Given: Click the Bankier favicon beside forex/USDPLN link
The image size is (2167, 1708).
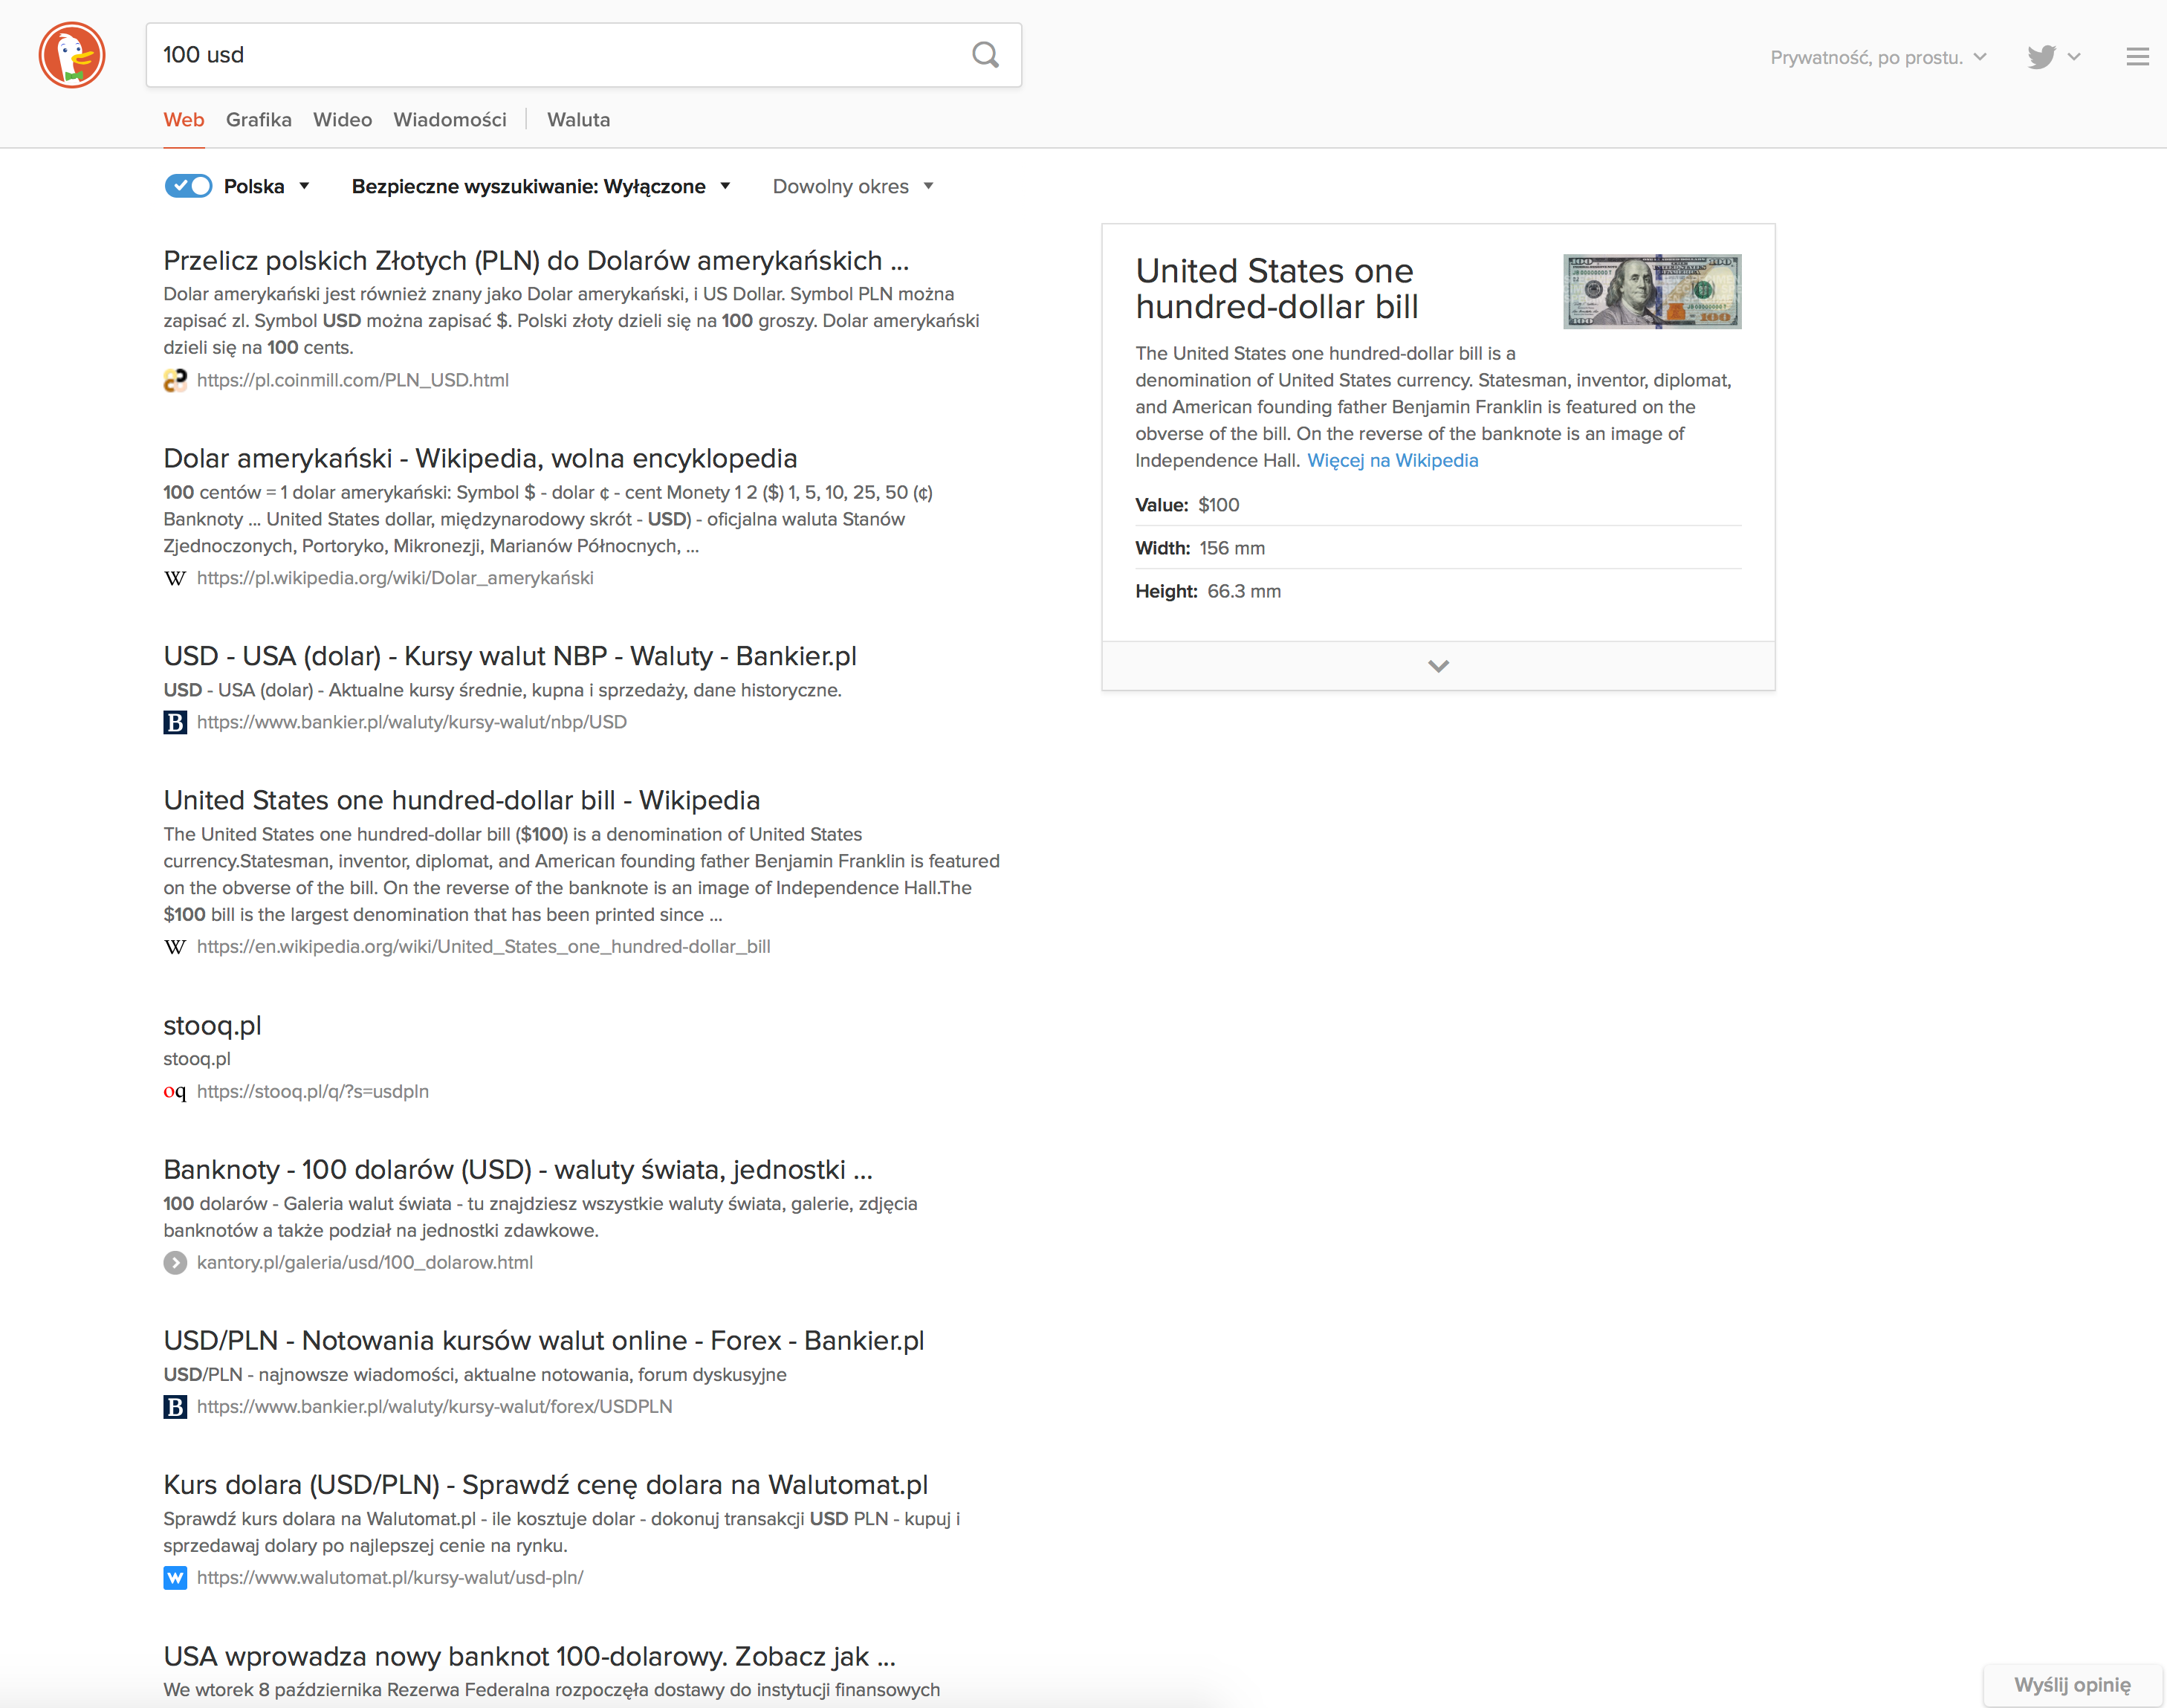Looking at the screenshot, I should coord(175,1407).
